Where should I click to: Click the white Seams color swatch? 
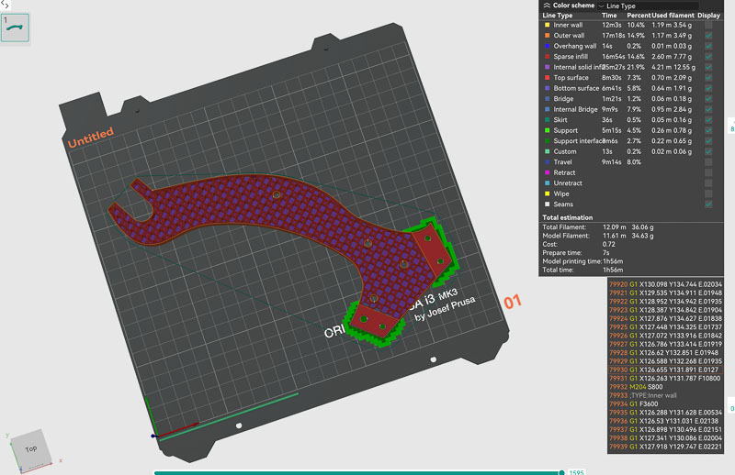(547, 204)
